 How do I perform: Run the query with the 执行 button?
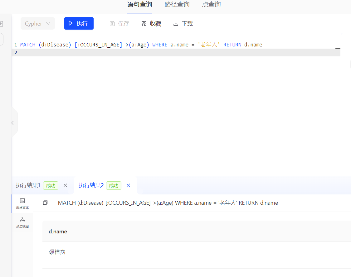click(x=79, y=23)
